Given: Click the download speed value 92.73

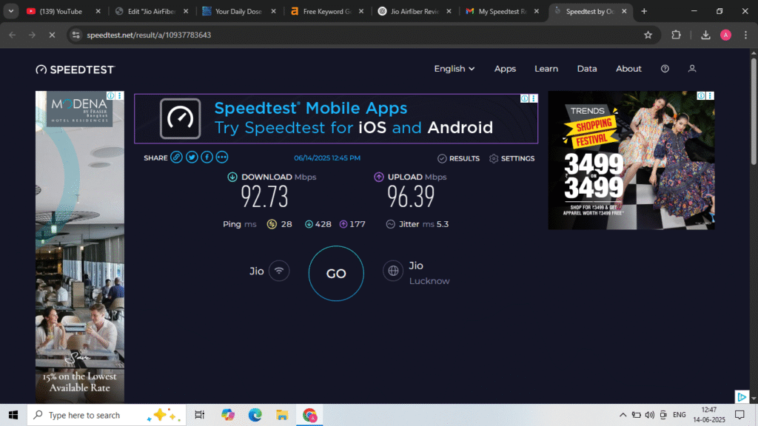Looking at the screenshot, I should (x=264, y=197).
